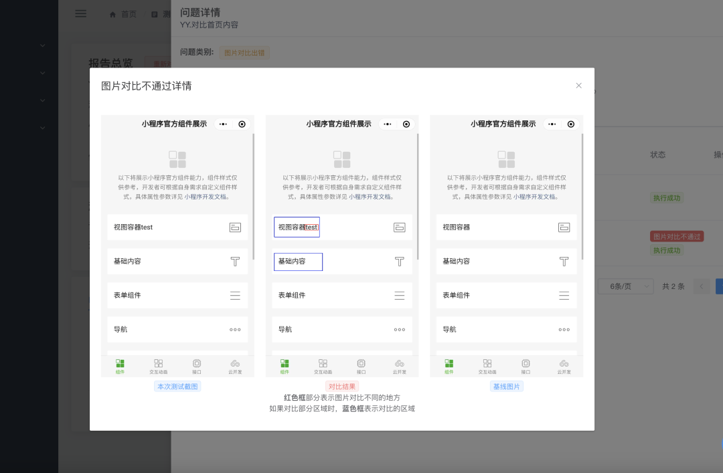
Task: Click the 状态 column header
Action: [x=658, y=155]
